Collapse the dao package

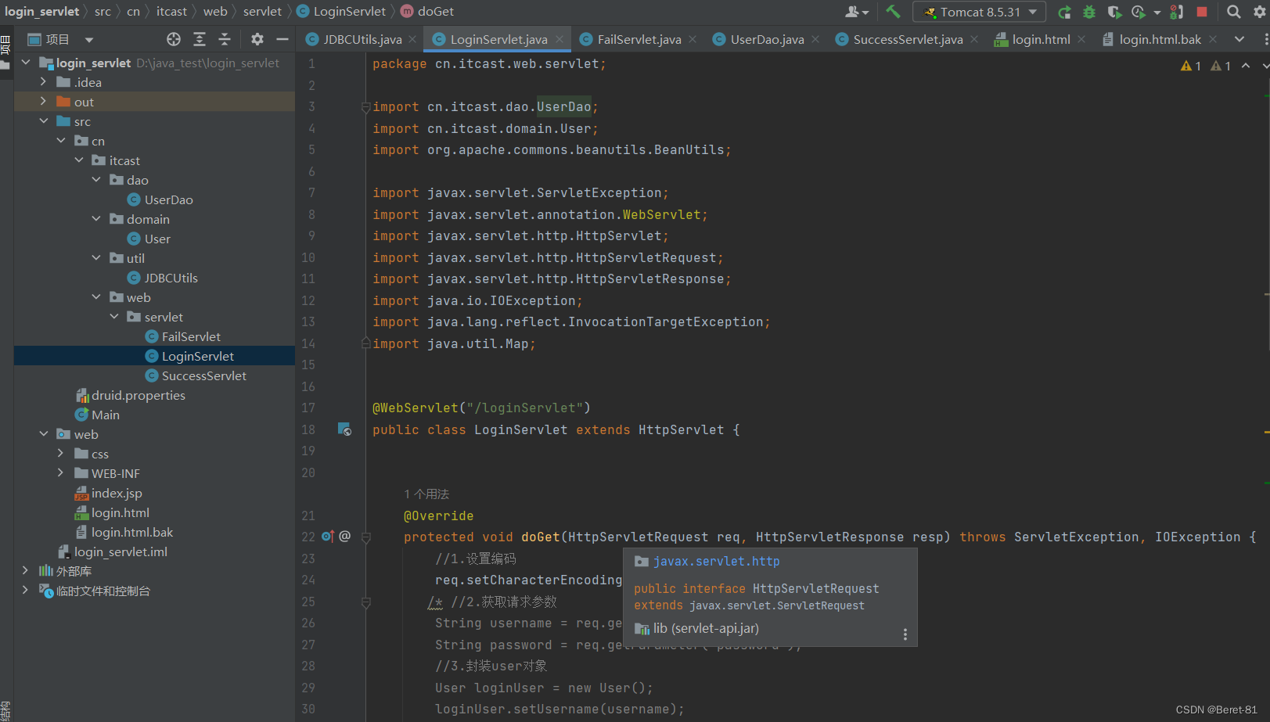click(x=96, y=179)
